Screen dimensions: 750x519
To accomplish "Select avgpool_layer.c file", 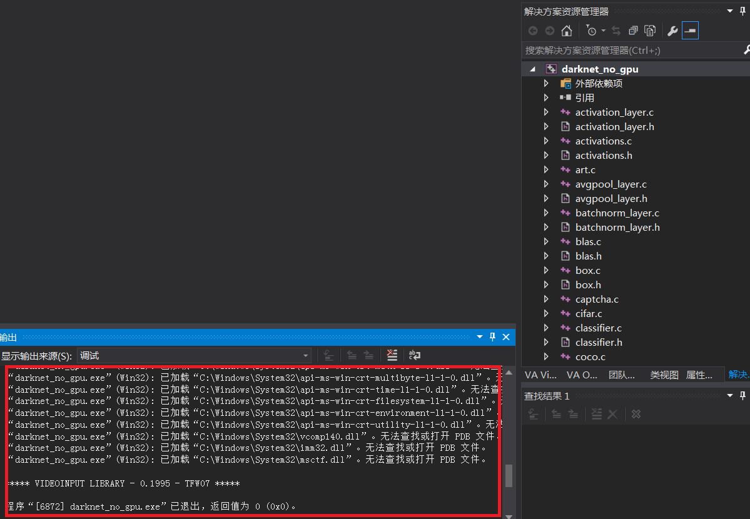I will click(611, 184).
